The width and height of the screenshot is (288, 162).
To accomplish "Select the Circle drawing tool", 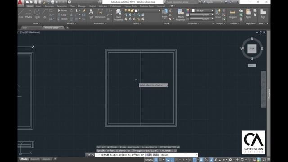I will click(x=37, y=13).
